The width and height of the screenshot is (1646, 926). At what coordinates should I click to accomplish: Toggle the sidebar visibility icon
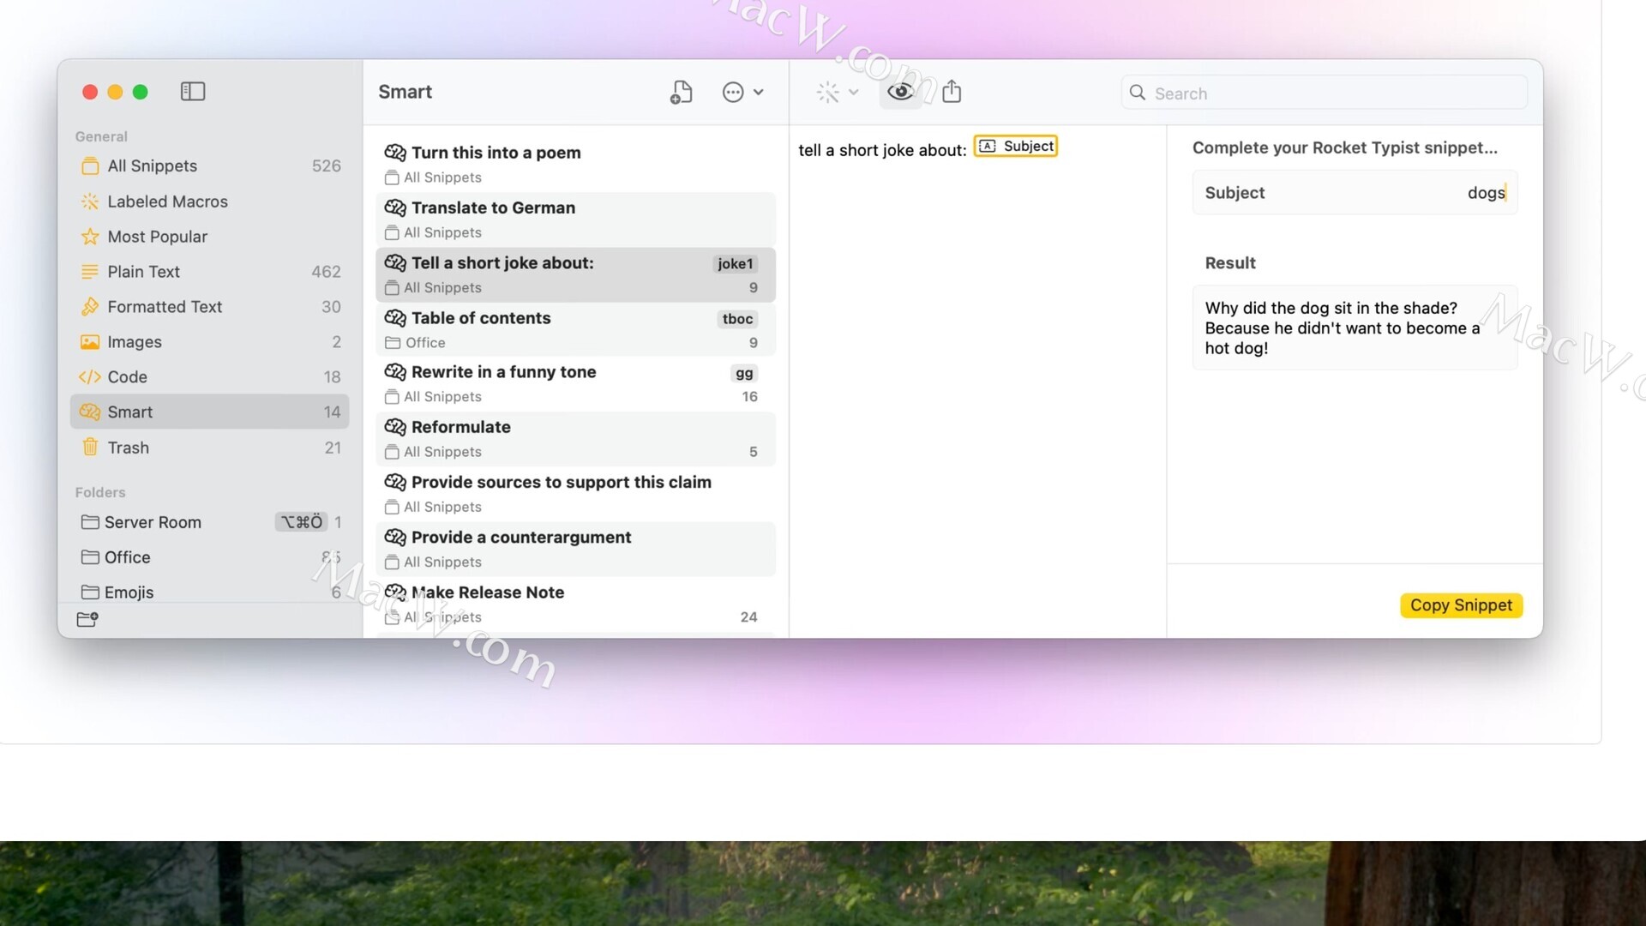click(x=192, y=92)
